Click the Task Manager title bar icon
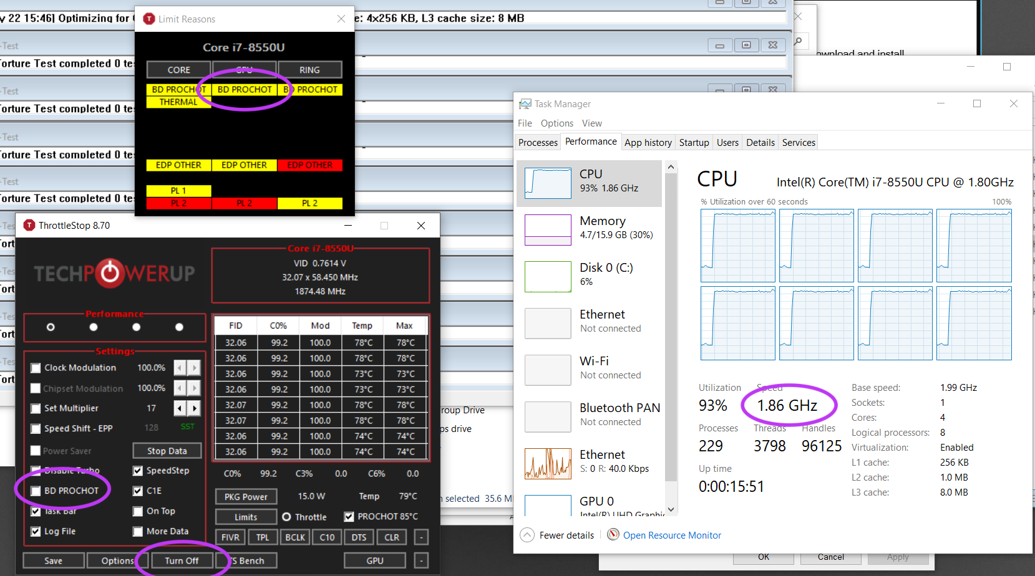 (525, 104)
